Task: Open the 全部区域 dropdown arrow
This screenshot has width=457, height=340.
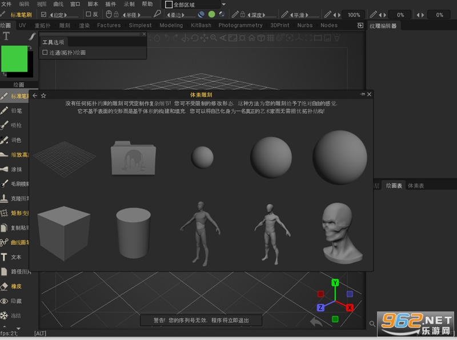Action: (223, 5)
